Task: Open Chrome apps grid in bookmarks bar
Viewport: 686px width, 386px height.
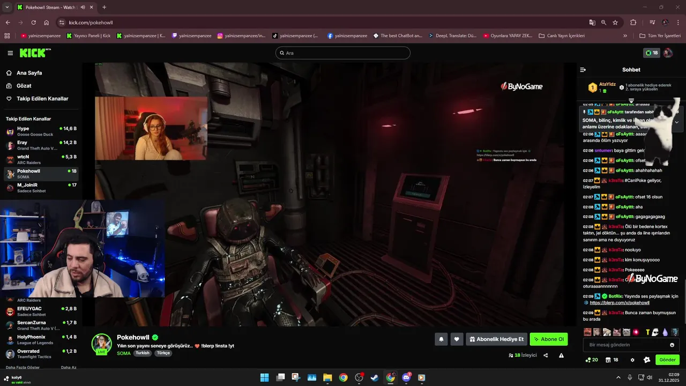Action: pos(7,36)
